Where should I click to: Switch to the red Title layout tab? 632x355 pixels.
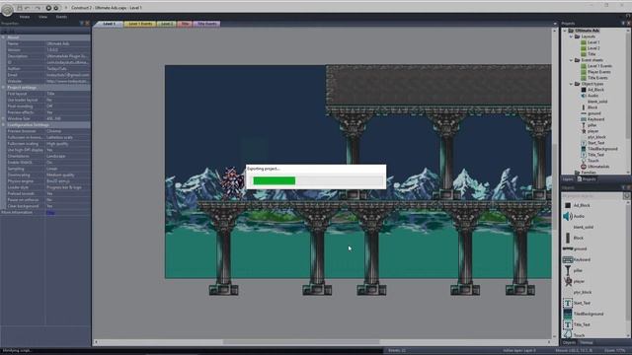click(185, 24)
